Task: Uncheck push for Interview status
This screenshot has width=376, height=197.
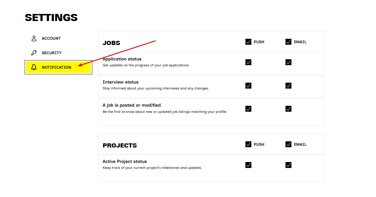Action: pos(248,86)
